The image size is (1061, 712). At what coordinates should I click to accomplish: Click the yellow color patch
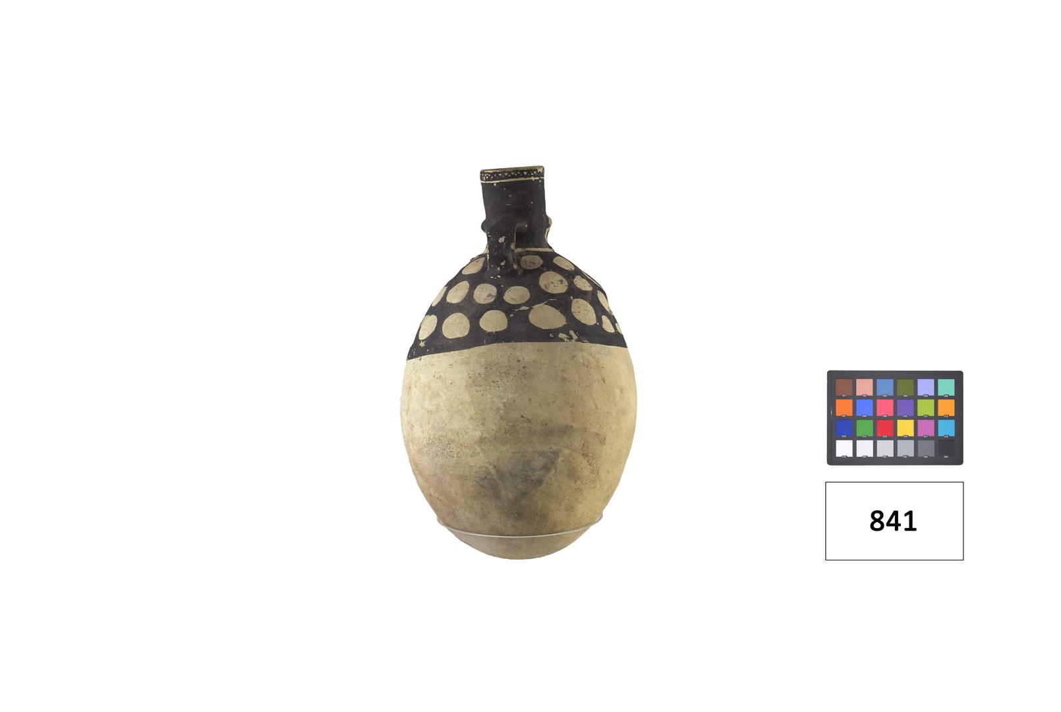(905, 428)
